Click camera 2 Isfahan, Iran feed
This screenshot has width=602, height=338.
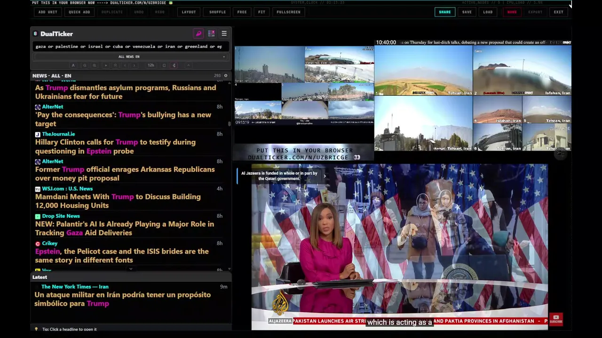522,70
